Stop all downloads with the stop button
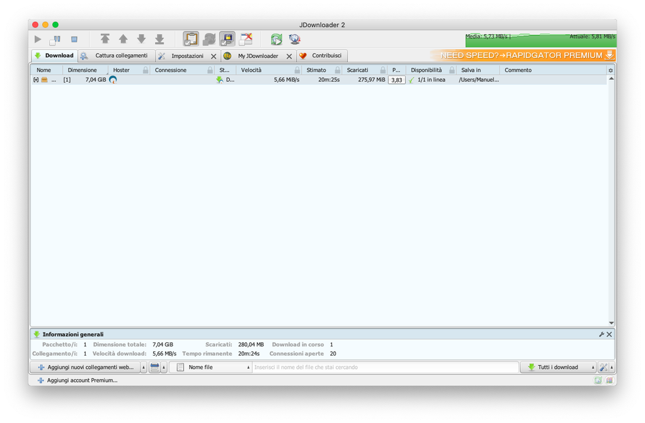Screen dimensions: 645x423 coord(74,40)
